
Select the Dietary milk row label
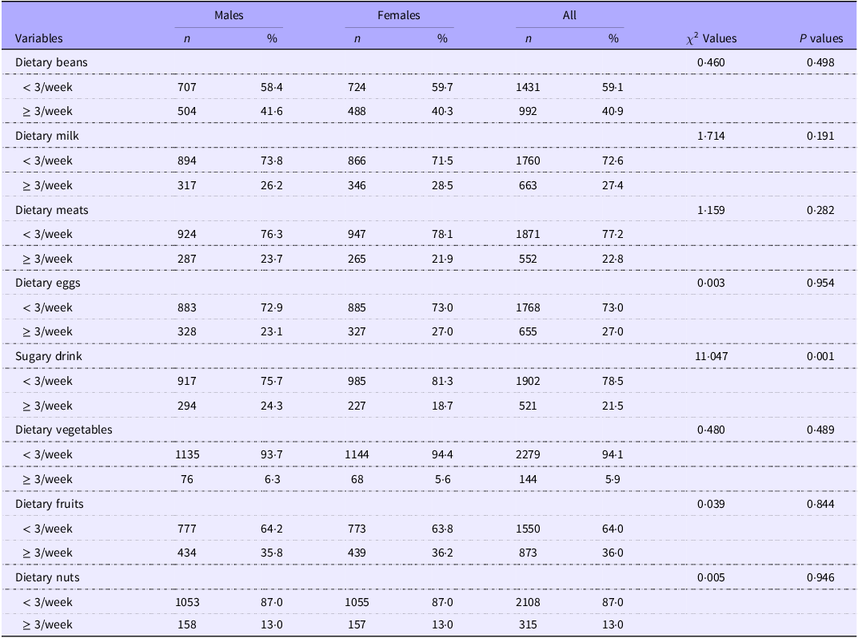(47, 136)
